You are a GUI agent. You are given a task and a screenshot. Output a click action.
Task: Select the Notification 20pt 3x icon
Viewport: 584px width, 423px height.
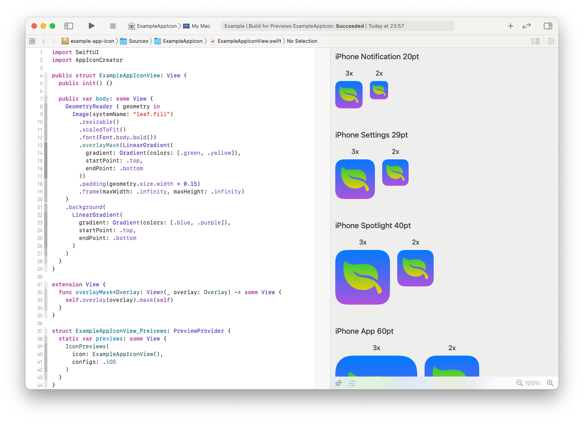(x=349, y=95)
